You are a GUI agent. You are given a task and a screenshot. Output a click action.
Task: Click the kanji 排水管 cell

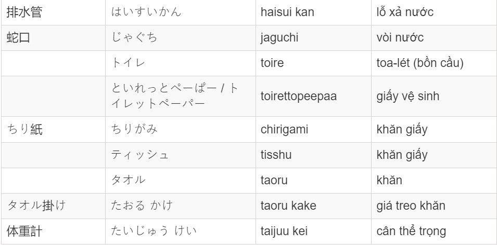53,12
